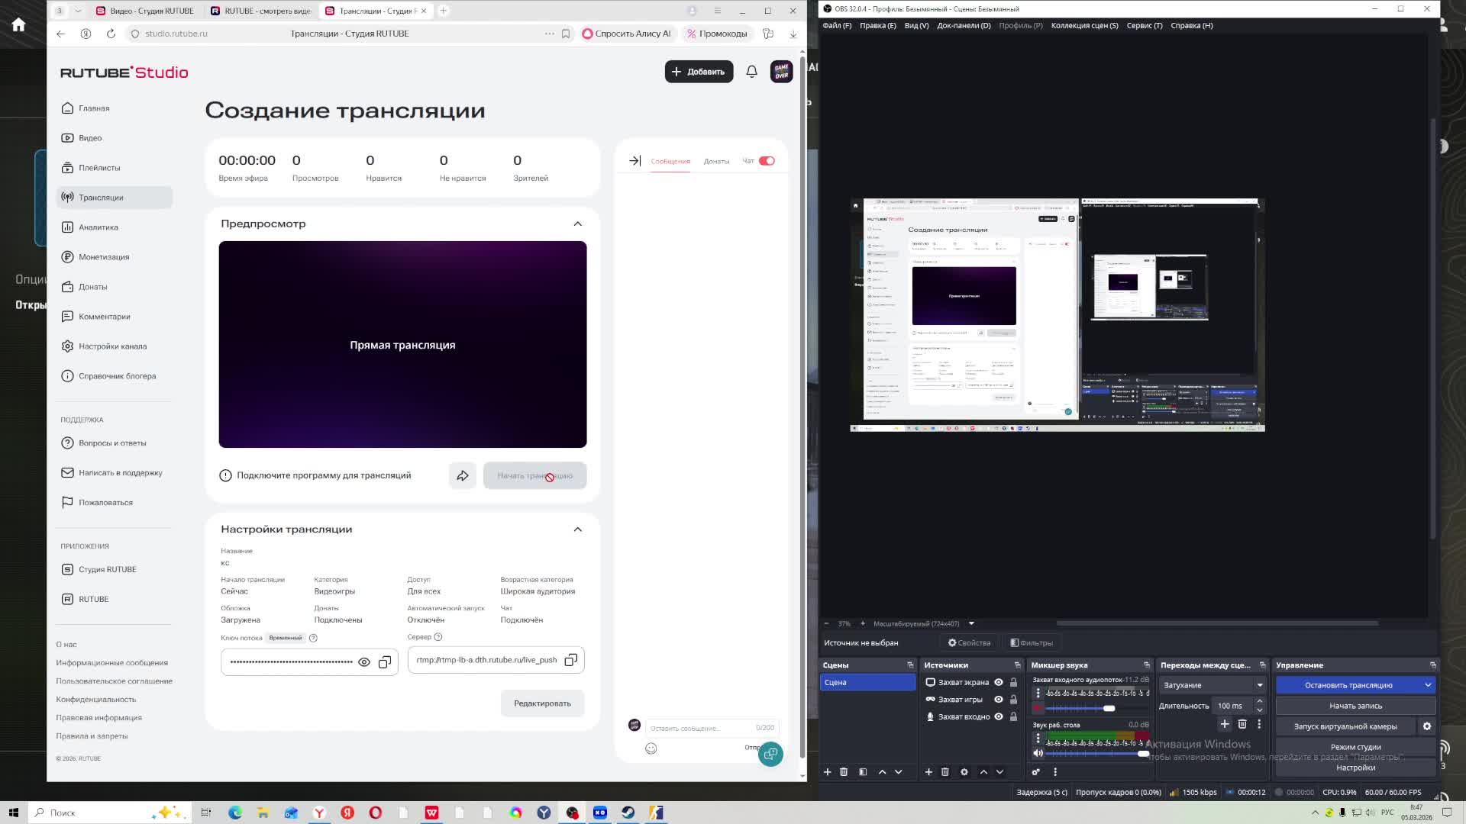Toggle the Чат switch off
The width and height of the screenshot is (1466, 824).
coord(767,161)
